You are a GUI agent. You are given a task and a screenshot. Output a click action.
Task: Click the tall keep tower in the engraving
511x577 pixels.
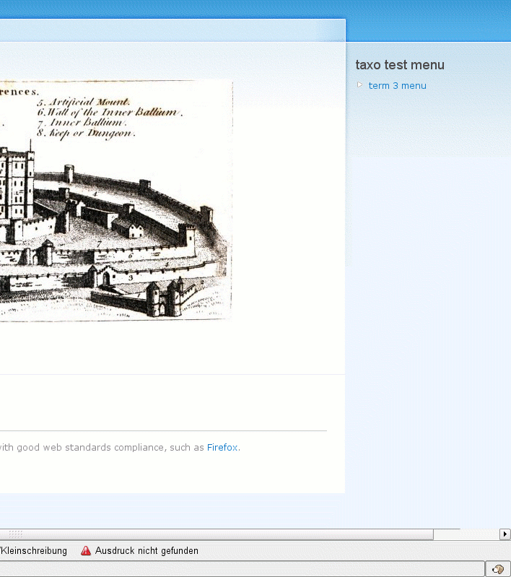17,181
